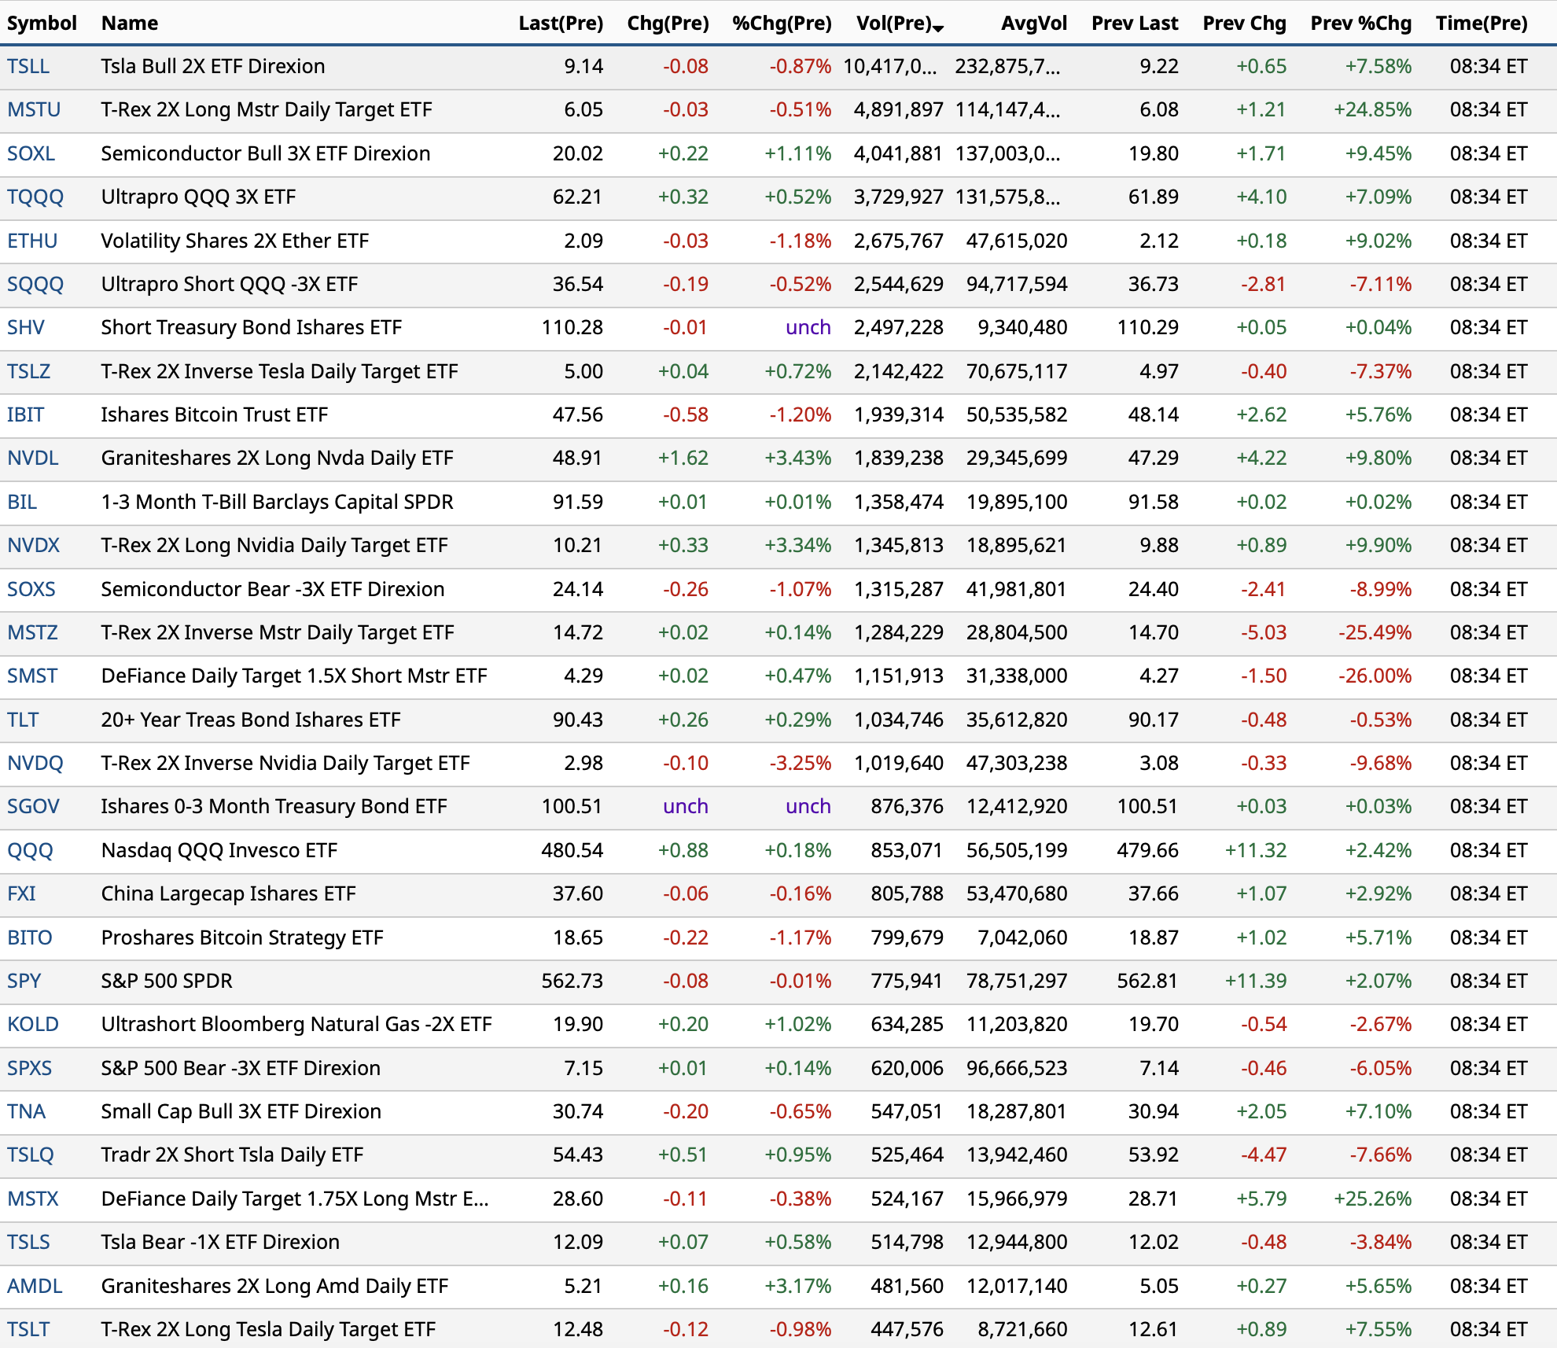This screenshot has width=1557, height=1348.
Task: Sort by the AvgVol column header
Action: pyautogui.click(x=1033, y=23)
